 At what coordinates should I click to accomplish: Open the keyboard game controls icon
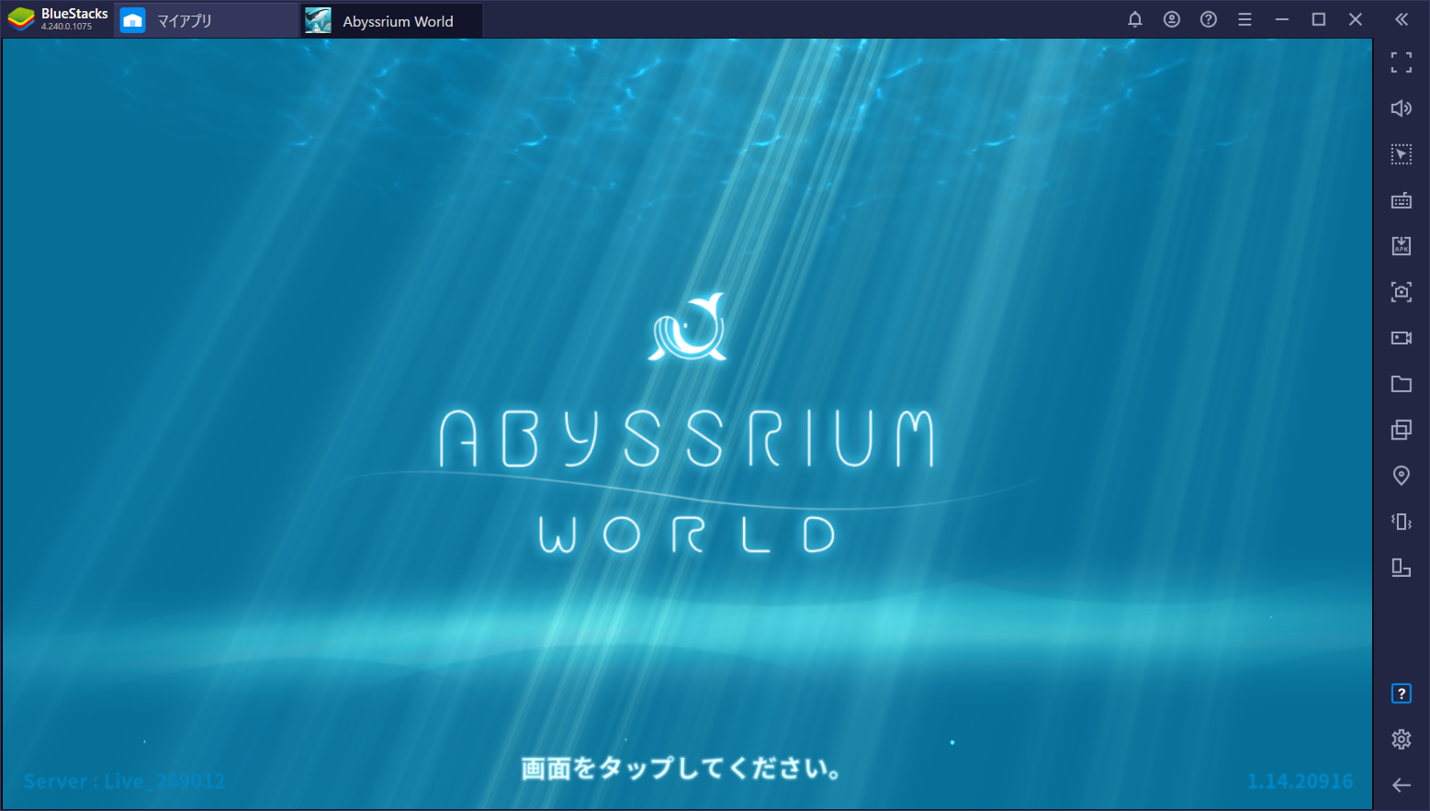(x=1402, y=200)
